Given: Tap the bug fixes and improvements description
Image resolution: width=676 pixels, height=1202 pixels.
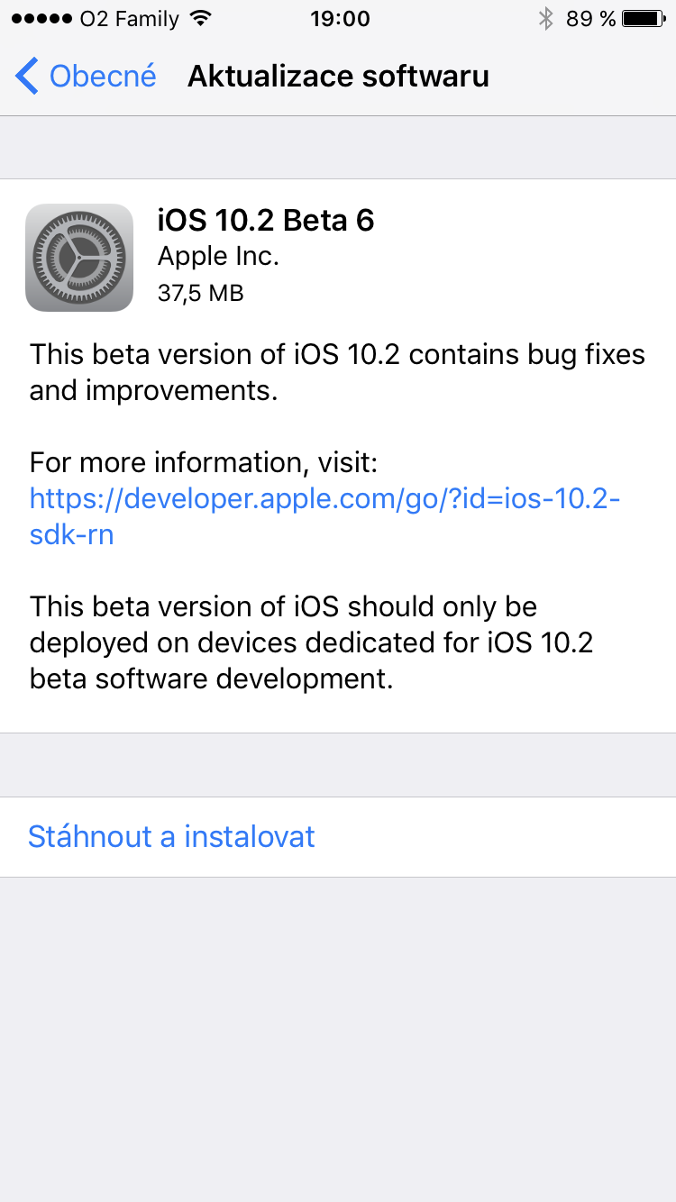Looking at the screenshot, I should (x=337, y=372).
